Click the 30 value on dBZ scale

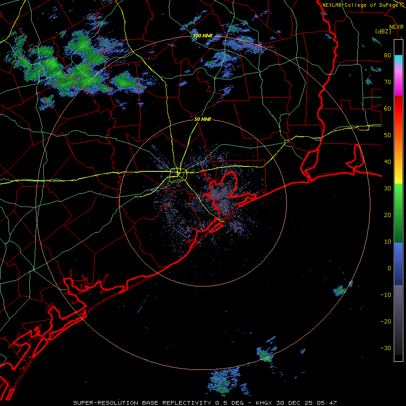tap(388, 189)
